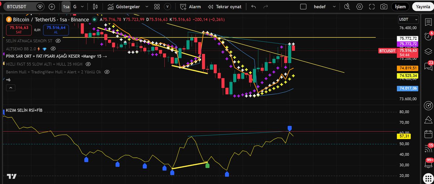Start Tekrar oynat bar replay
The image size is (434, 184).
click(x=225, y=7)
